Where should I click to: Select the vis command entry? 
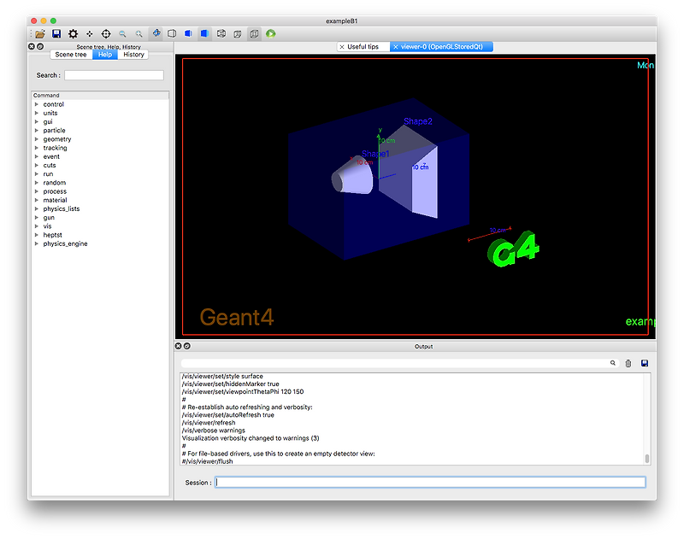[47, 226]
